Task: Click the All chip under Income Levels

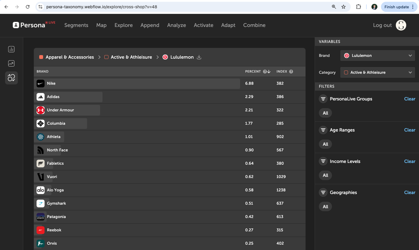Action: click(x=325, y=175)
